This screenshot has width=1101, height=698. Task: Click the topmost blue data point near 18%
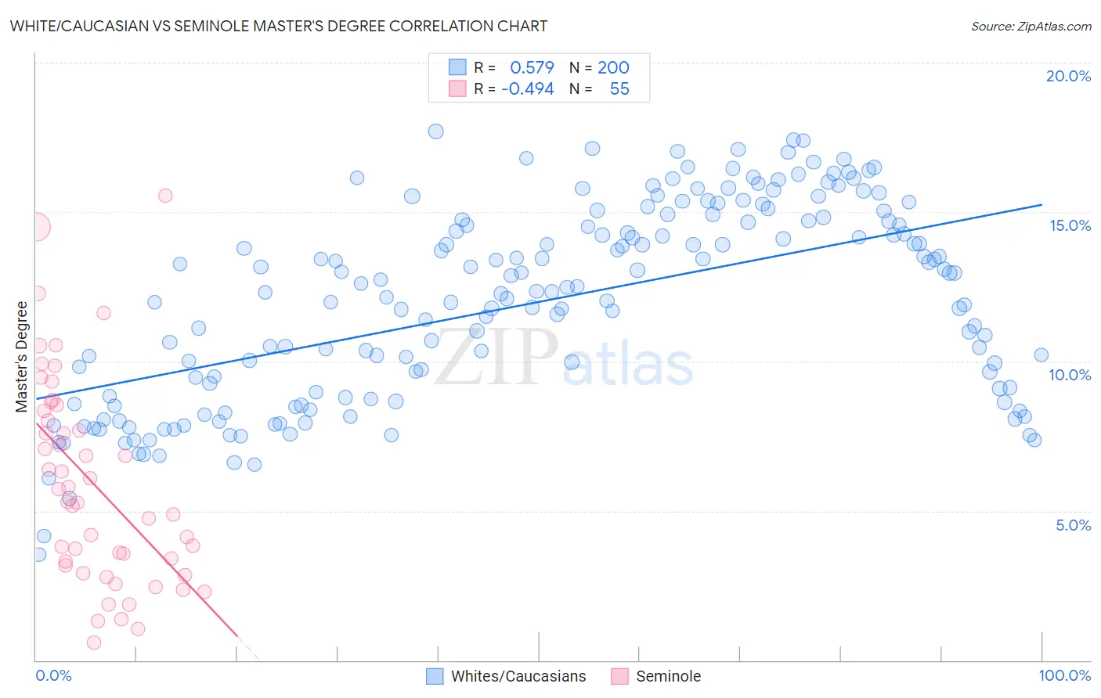(x=436, y=131)
